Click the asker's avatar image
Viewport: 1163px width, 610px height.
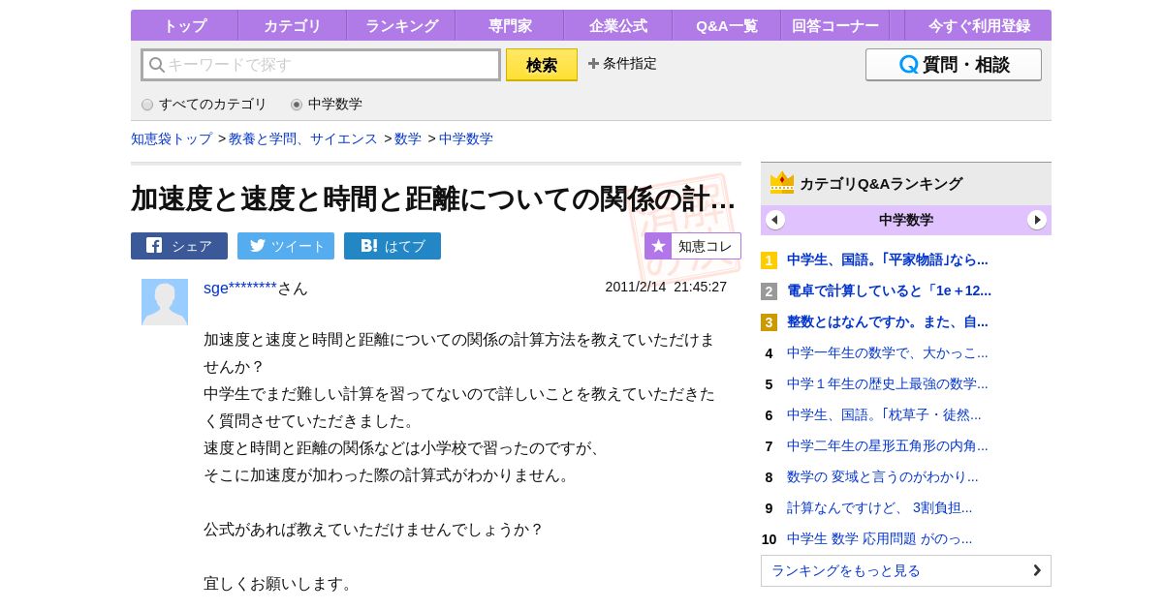pos(165,302)
